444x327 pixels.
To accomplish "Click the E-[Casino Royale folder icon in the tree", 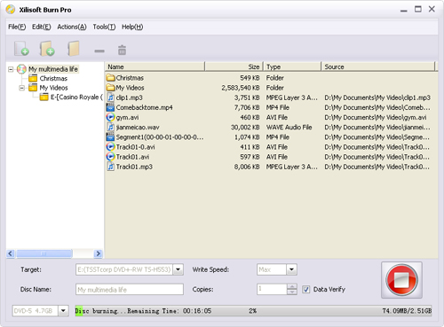I will tap(44, 97).
